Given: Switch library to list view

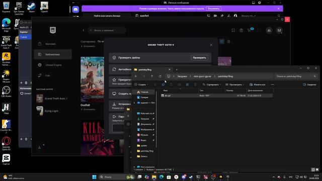Looking at the screenshot, I should click(228, 42).
